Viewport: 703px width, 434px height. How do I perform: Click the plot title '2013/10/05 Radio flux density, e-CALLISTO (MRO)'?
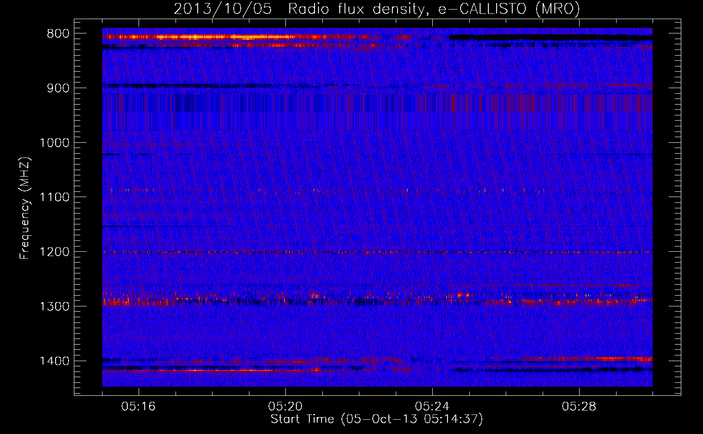click(377, 8)
